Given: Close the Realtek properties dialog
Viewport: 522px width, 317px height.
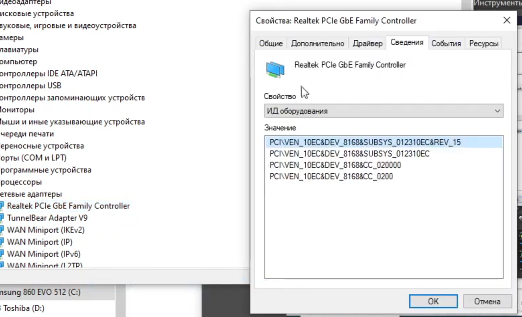Looking at the screenshot, I should pyautogui.click(x=507, y=20).
